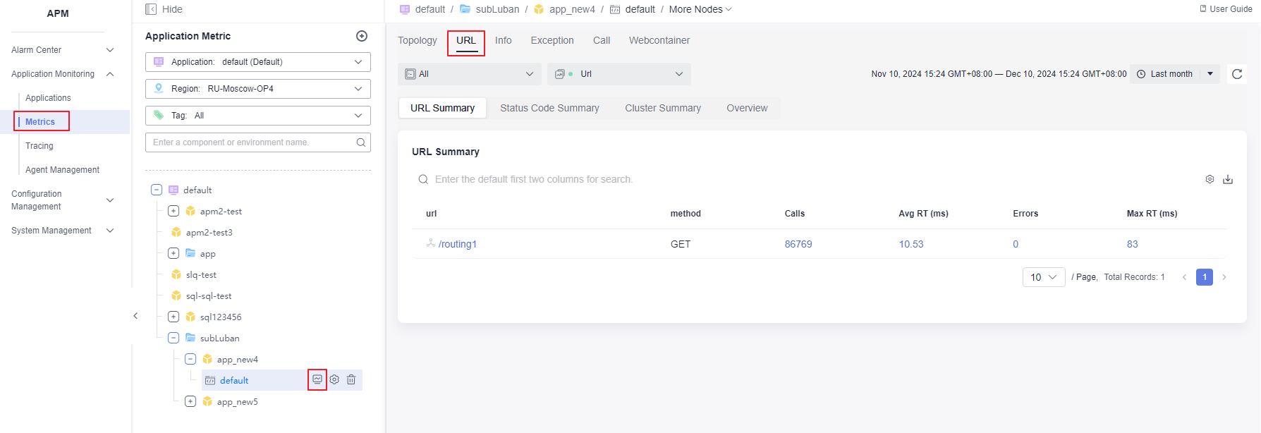
Task: Open the Exception tab
Action: 552,40
